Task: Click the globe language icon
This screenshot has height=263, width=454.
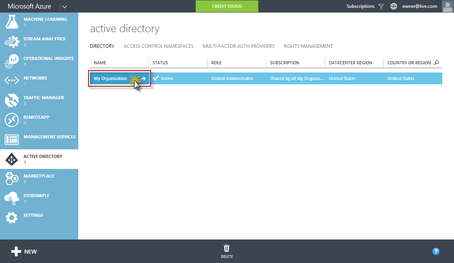Action: (x=393, y=6)
